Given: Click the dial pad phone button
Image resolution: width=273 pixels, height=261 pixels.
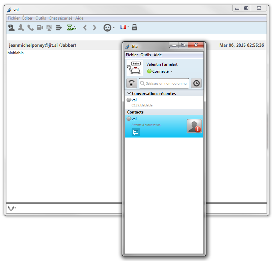Looking at the screenshot, I should [132, 83].
